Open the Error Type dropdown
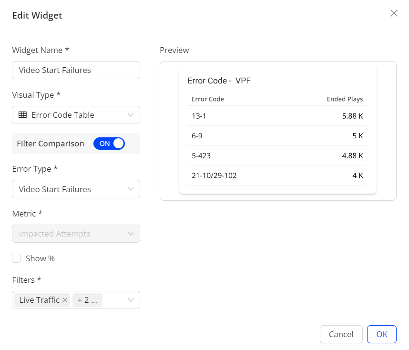The image size is (409, 350). click(76, 189)
